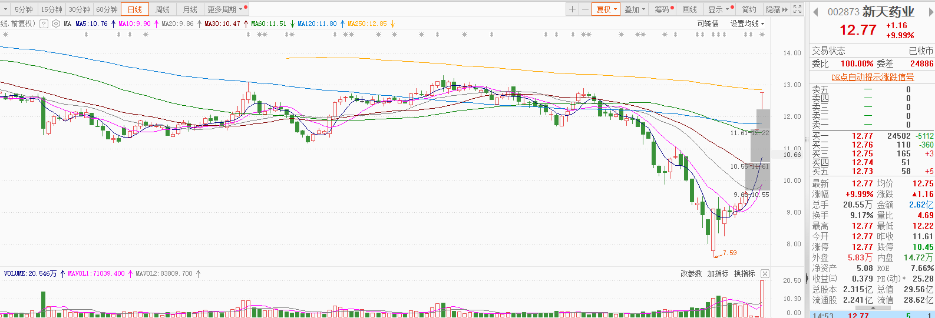Click the MA30:10.47 indicator label
Image resolution: width=935 pixels, height=318 pixels.
pyautogui.click(x=222, y=24)
